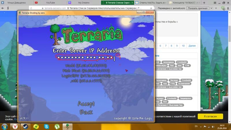This screenshot has height=130, width=231.
Task: Click the ГНЦ tag
Action: tap(172, 83)
